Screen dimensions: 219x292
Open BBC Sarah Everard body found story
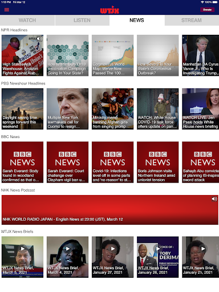[22, 162]
